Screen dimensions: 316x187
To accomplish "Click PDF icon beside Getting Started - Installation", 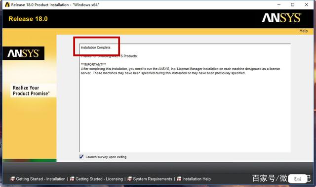I will [12, 179].
